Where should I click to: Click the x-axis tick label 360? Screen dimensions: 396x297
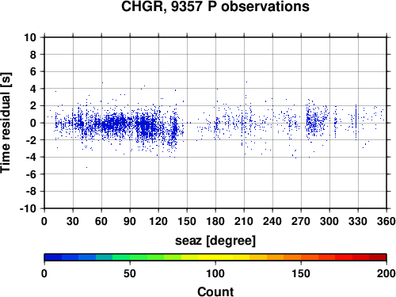point(386,221)
